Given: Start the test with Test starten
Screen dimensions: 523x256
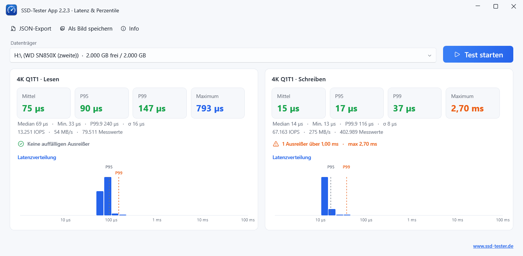Looking at the screenshot, I should coord(478,54).
